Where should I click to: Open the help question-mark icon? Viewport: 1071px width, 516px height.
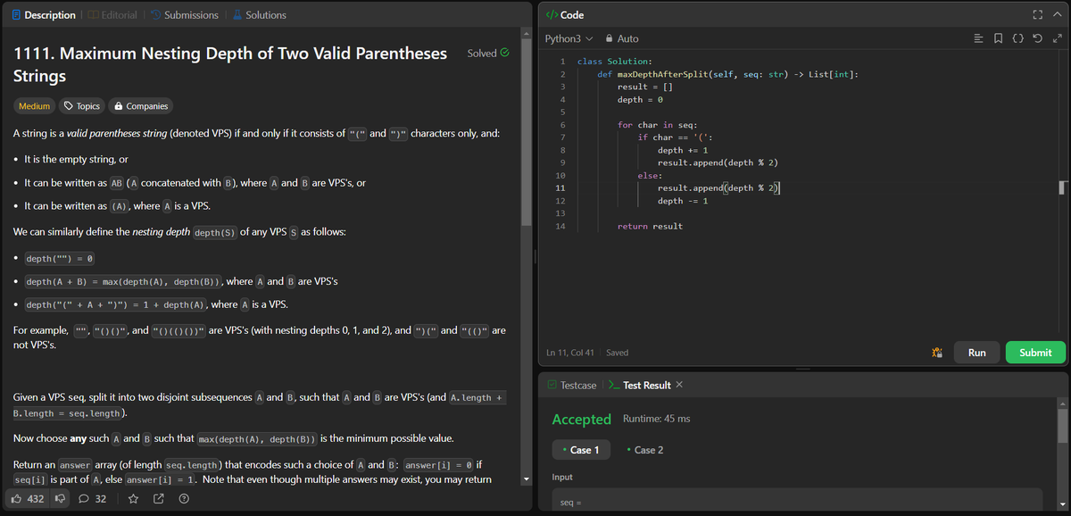click(184, 498)
